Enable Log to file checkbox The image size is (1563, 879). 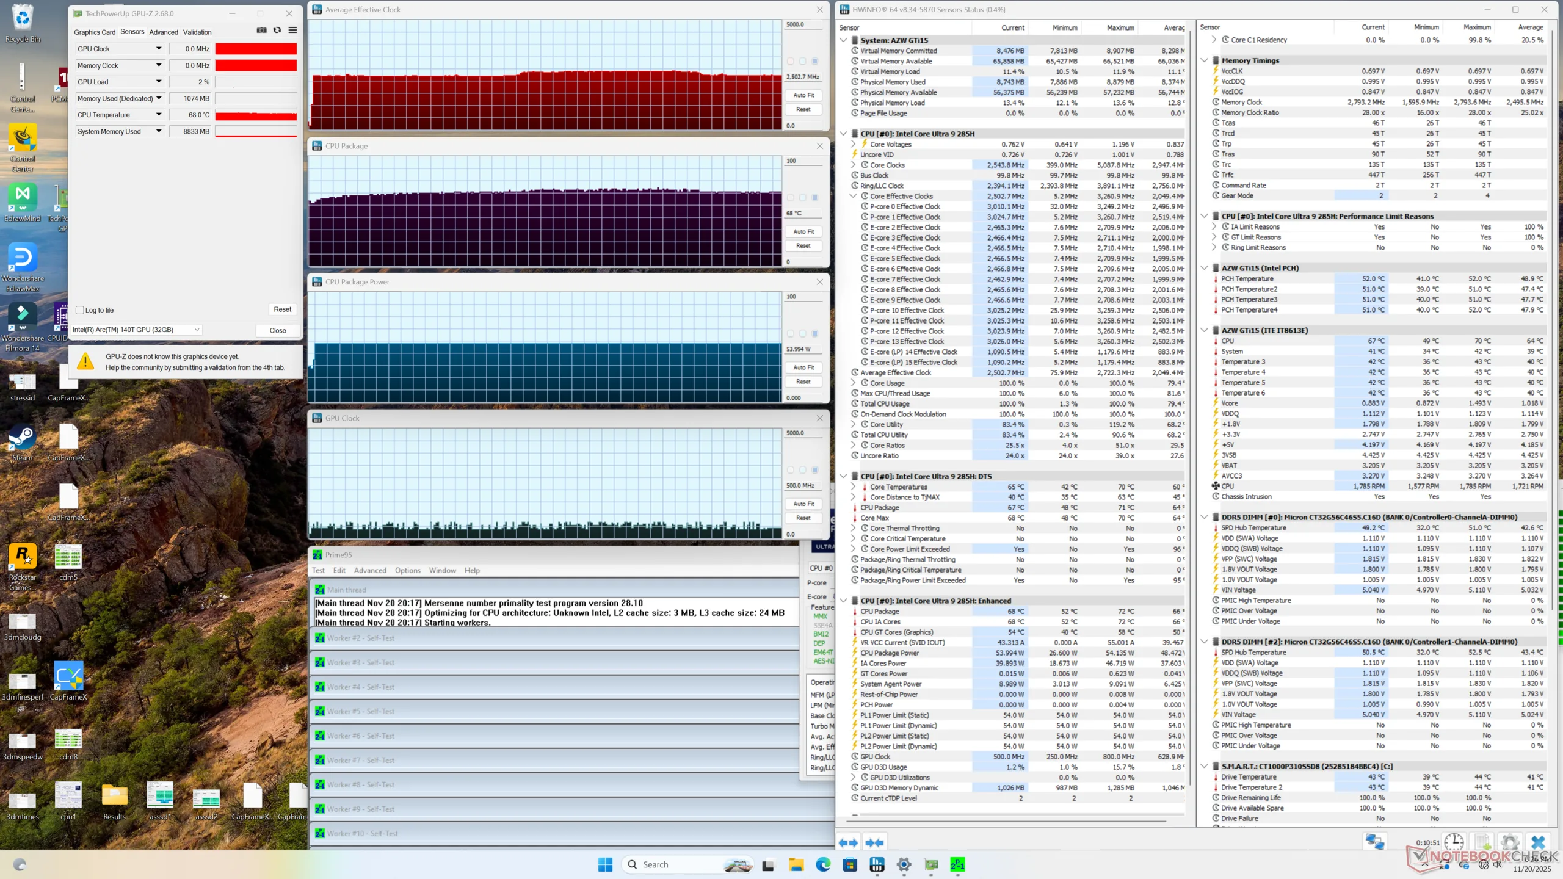(x=80, y=310)
